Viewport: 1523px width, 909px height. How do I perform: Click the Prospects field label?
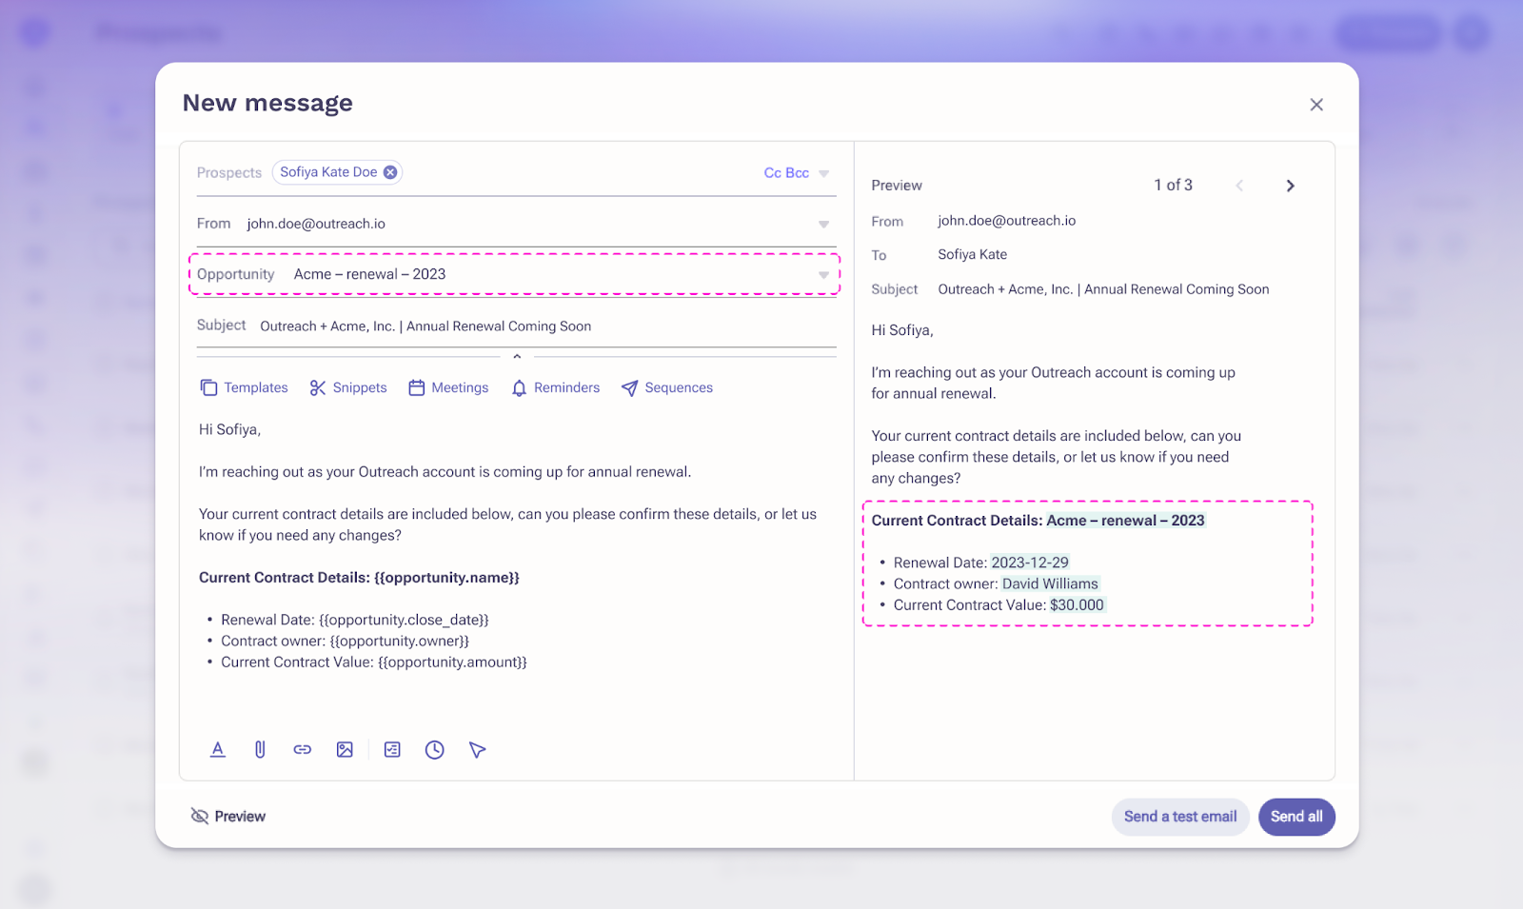(229, 173)
